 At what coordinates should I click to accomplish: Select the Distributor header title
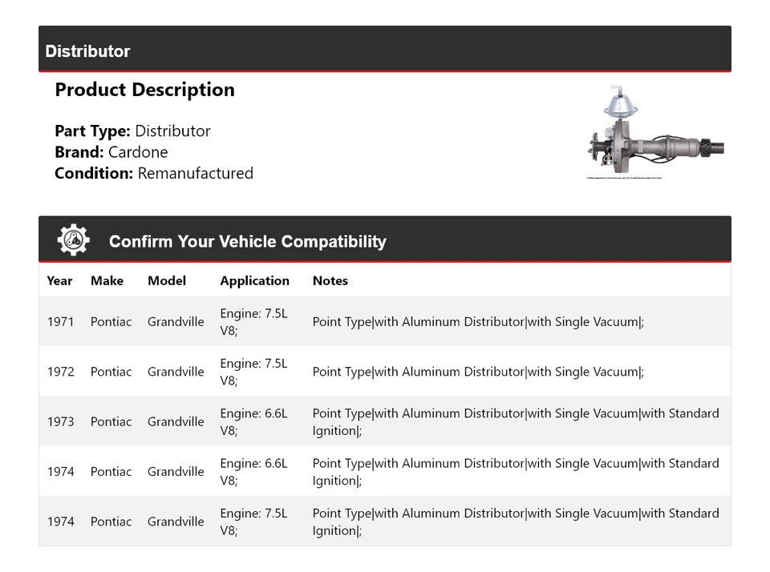pyautogui.click(x=87, y=51)
